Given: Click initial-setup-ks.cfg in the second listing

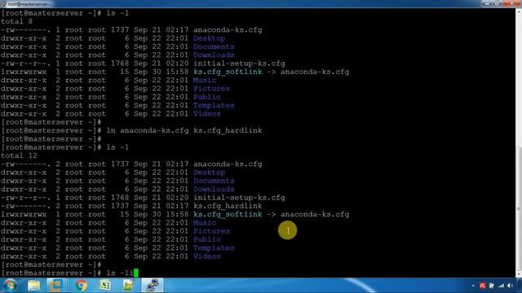Looking at the screenshot, I should point(239,198).
